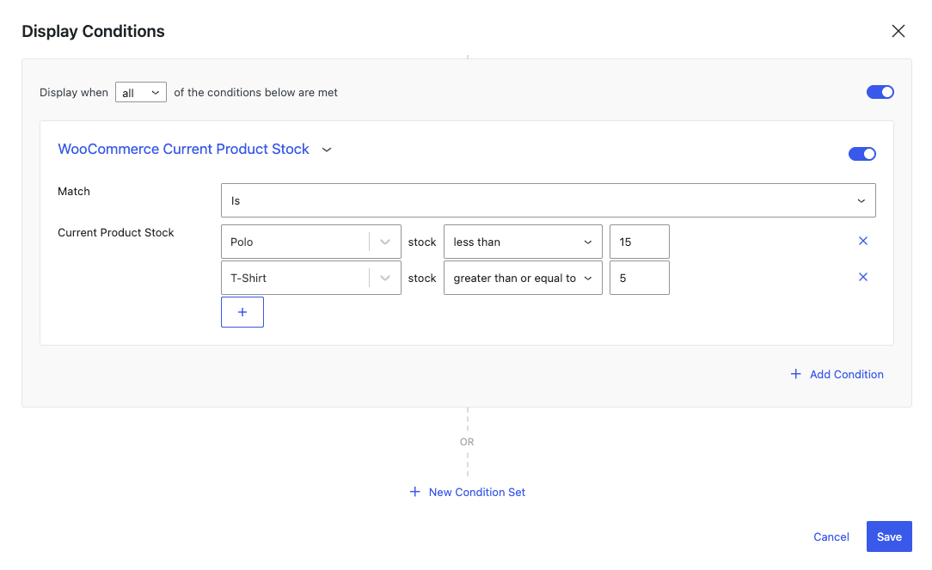The image size is (932, 570).
Task: Open the Match 'Is' dropdown
Action: [x=548, y=200]
